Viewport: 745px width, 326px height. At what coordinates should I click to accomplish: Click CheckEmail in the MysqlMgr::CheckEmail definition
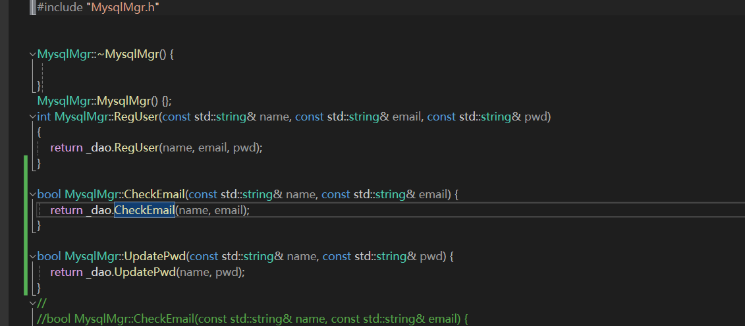154,194
